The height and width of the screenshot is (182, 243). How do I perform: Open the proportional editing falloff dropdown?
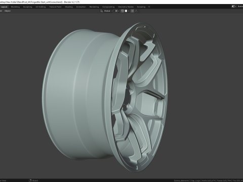coord(137,11)
